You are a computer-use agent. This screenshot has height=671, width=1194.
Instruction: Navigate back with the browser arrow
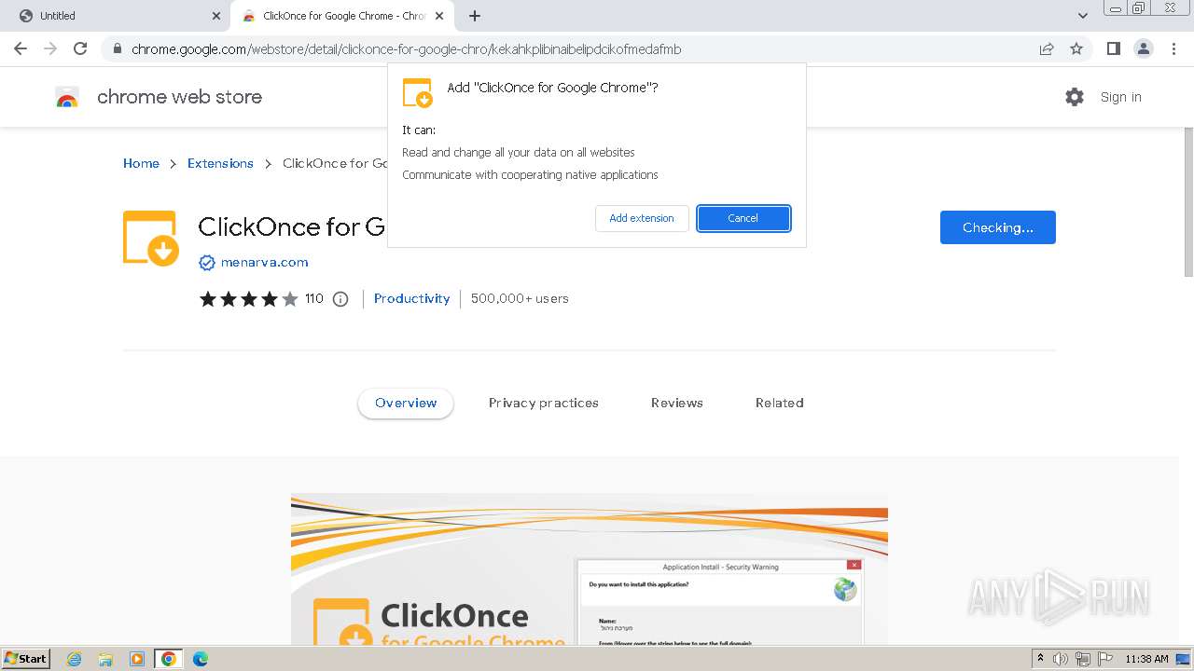[21, 48]
